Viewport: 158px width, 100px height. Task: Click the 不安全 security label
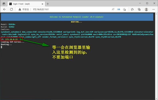coord(26,9)
